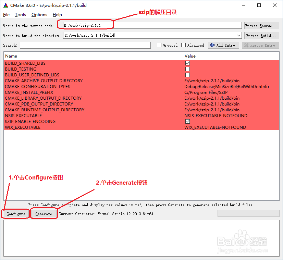The height and width of the screenshot is (260, 283).
Task: Edit the CMAKE_ARCHIVE_OUTPUT_DIRECTORY path value
Action: pyautogui.click(x=212, y=81)
